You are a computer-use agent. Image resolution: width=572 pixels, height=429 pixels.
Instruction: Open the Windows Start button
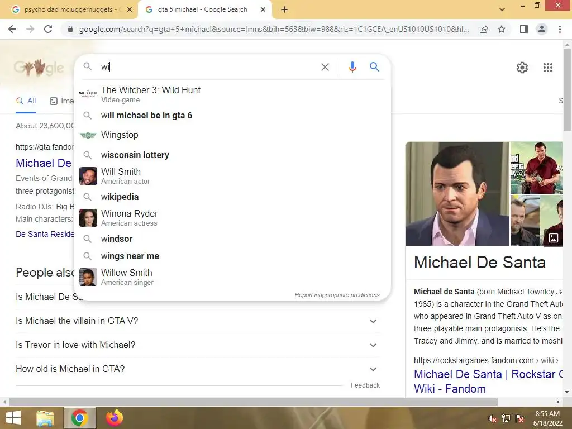(x=13, y=418)
